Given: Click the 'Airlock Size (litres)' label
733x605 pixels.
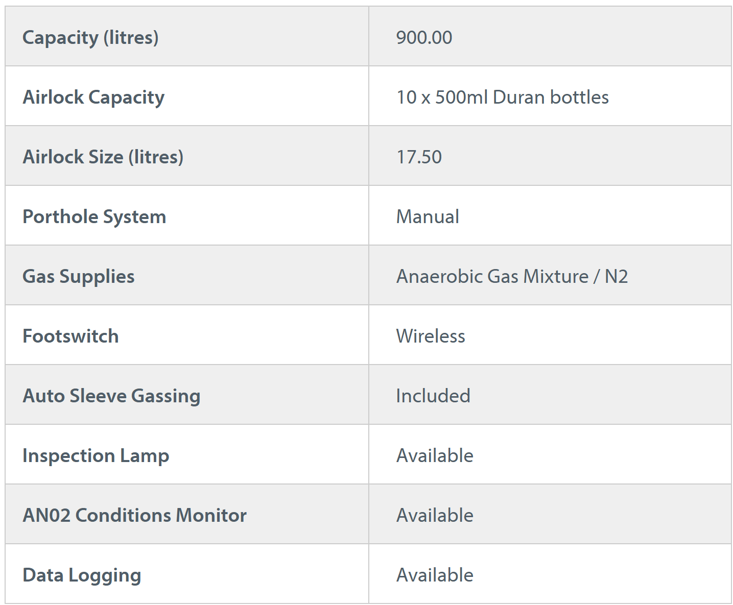Looking at the screenshot, I should (x=103, y=157).
